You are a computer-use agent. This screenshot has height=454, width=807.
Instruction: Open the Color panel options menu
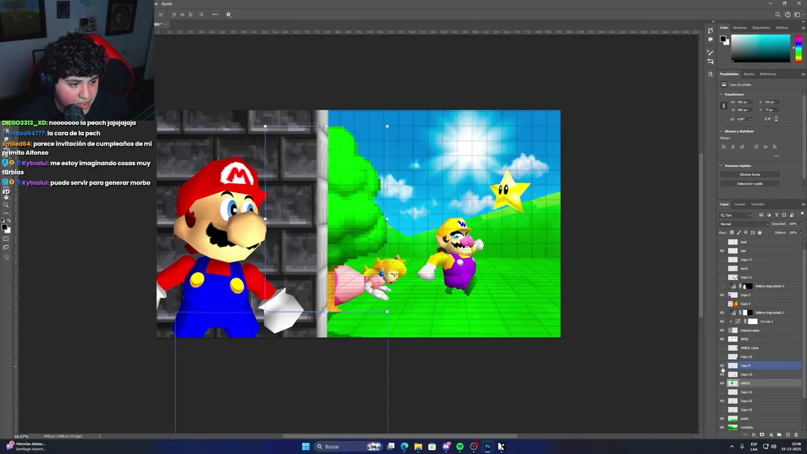pyautogui.click(x=803, y=28)
